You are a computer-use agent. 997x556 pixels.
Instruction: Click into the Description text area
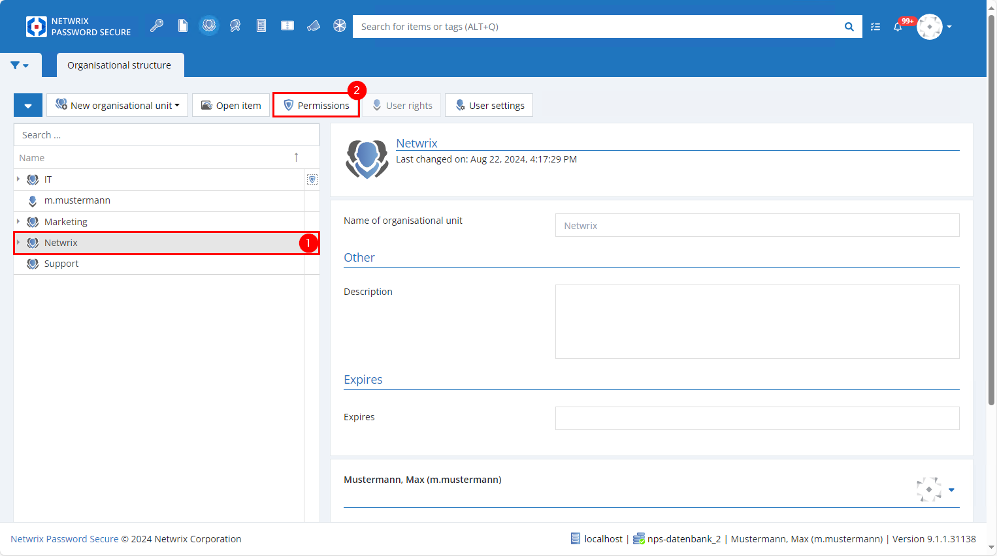click(x=757, y=322)
